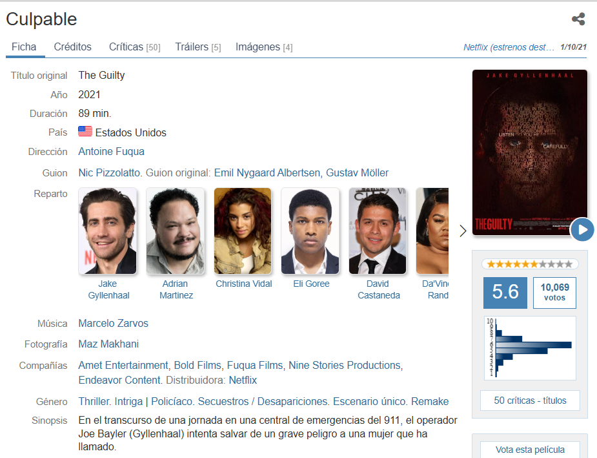This screenshot has height=458, width=597.
Task: Open the 'Vota esta película' control
Action: 530,450
